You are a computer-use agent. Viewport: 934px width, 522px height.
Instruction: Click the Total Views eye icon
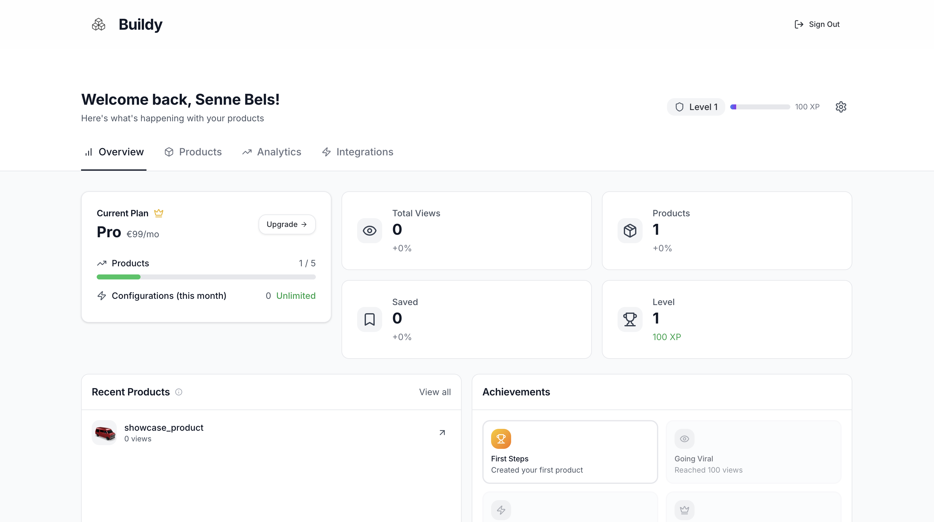pyautogui.click(x=369, y=231)
